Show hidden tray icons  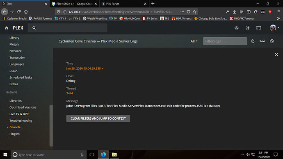point(242,154)
